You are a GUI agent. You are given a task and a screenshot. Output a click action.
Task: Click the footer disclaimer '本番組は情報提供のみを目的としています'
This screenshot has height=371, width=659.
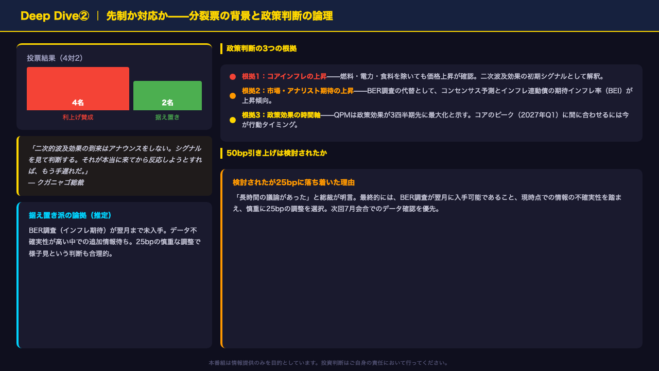click(x=328, y=363)
